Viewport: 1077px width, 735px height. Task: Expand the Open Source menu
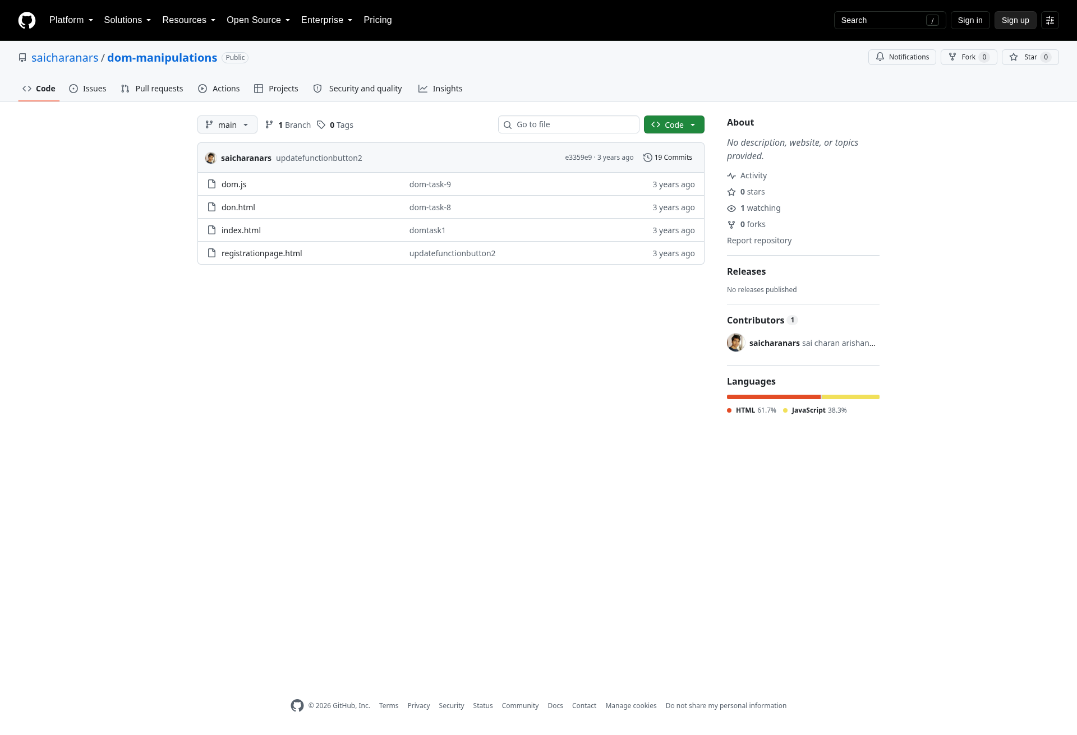click(258, 20)
